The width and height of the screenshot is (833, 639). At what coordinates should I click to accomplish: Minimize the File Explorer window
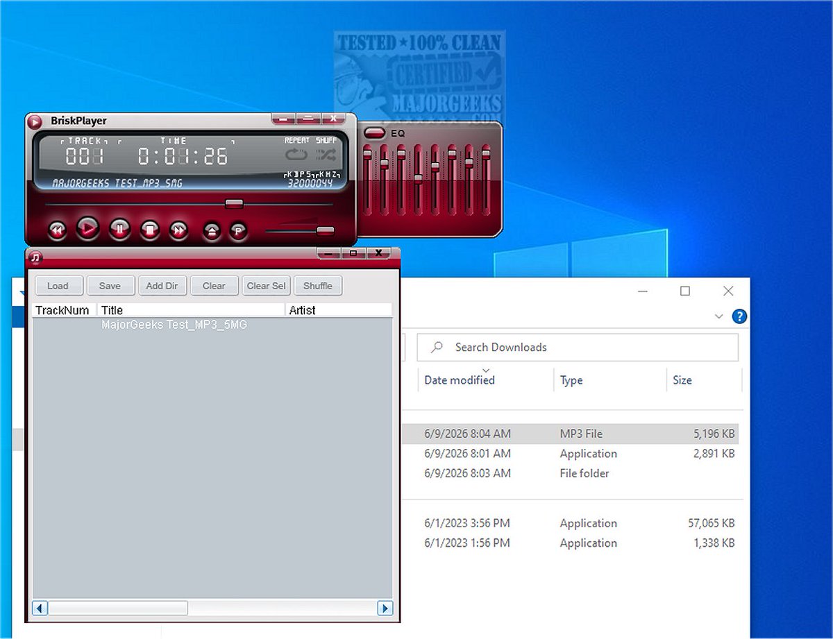(x=642, y=291)
